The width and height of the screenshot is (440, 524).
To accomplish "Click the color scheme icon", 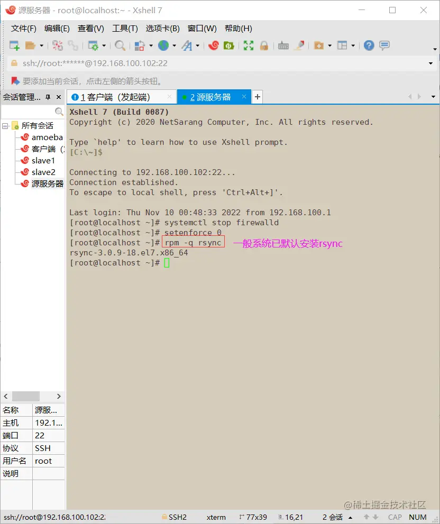I will (x=140, y=45).
